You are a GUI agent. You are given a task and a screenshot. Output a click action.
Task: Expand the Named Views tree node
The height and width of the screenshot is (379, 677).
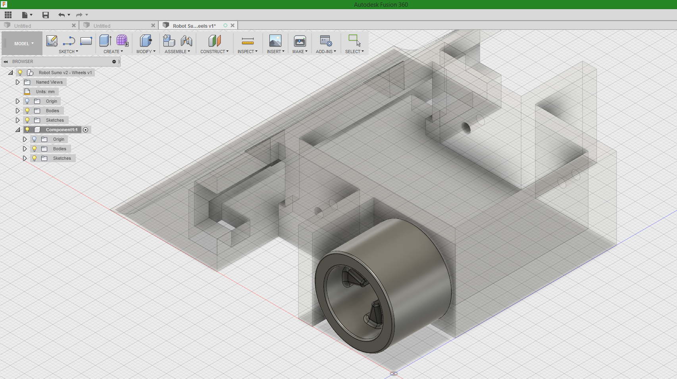[x=18, y=82]
